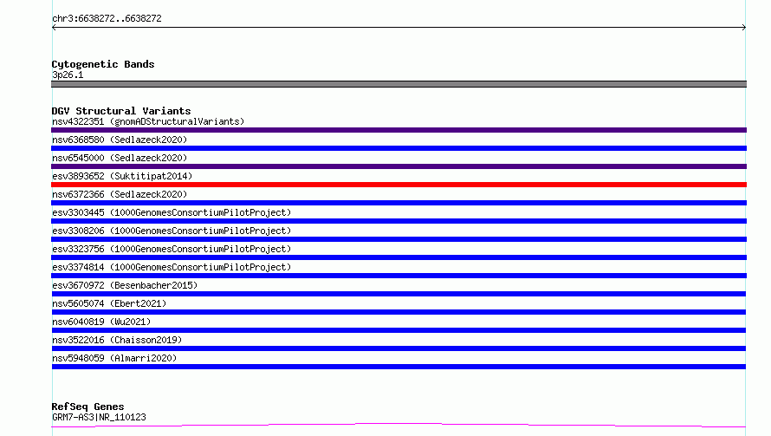The height and width of the screenshot is (436, 771).
Task: Click the blue bar under esv3670972
Action: click(398, 294)
